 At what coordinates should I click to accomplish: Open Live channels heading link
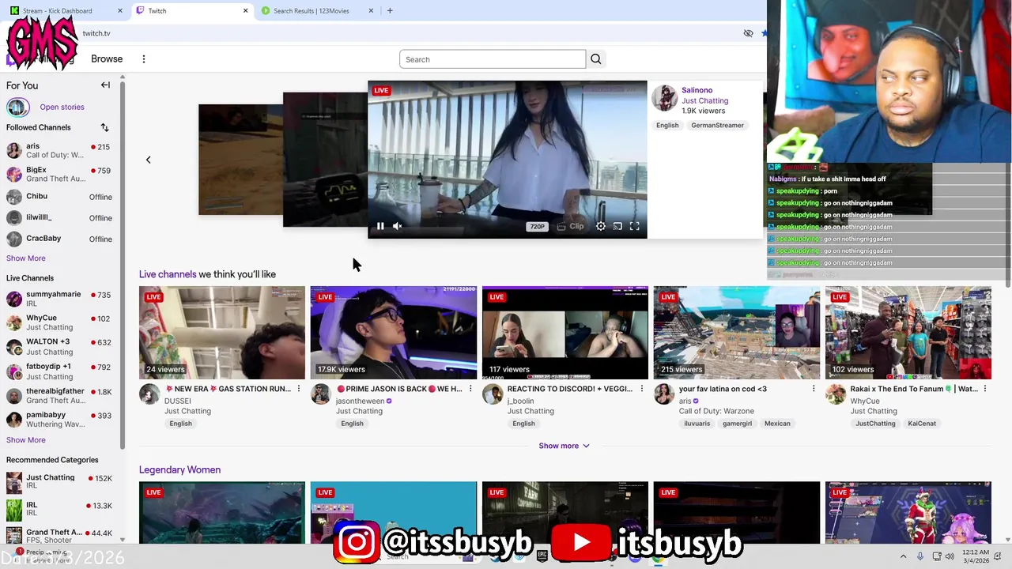pyautogui.click(x=168, y=274)
